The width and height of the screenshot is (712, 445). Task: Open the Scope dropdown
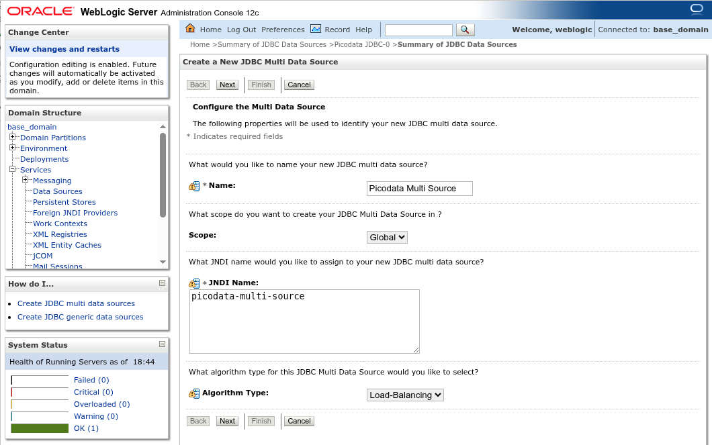(x=387, y=237)
